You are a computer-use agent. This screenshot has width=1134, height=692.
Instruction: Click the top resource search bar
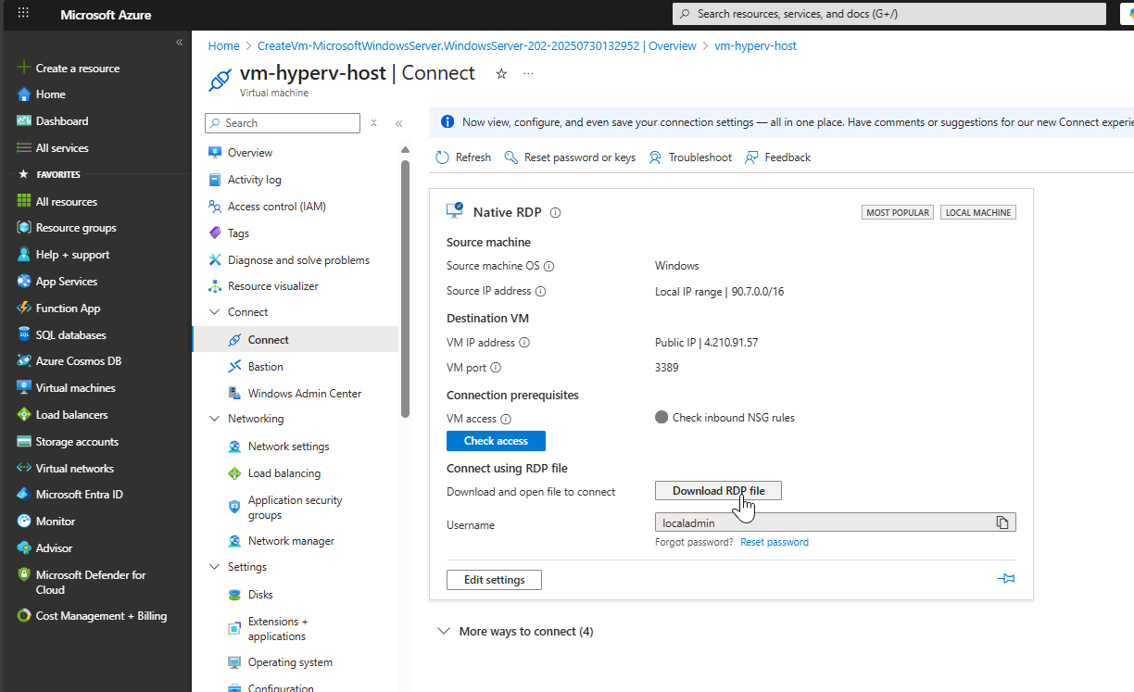pos(889,14)
